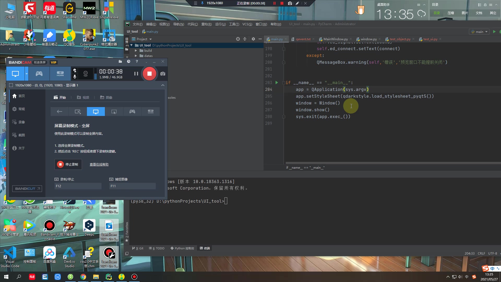This screenshot has width=501, height=282.
Task: Select HDMI device recording mode
Action: (x=60, y=74)
